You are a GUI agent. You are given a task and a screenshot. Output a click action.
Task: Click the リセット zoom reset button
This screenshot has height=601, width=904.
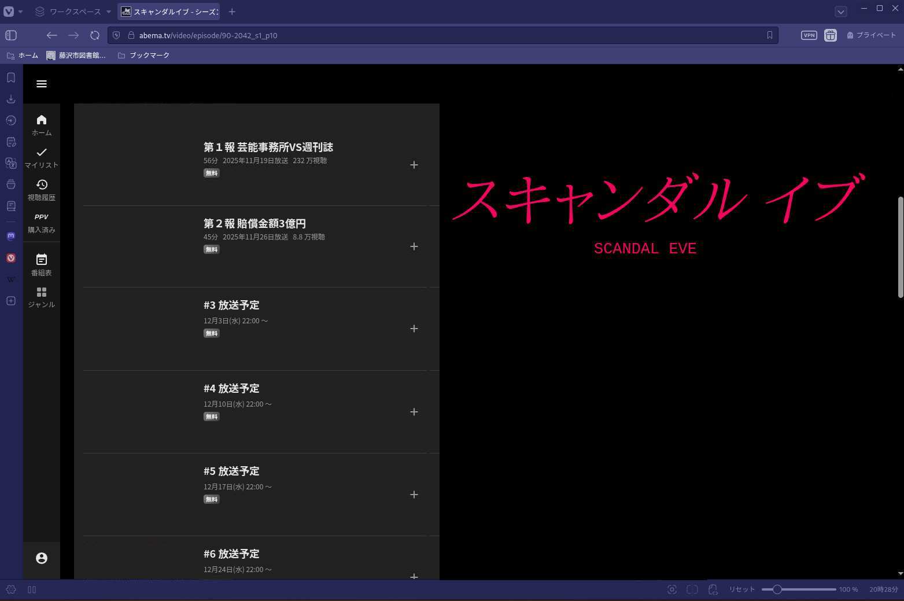(741, 589)
